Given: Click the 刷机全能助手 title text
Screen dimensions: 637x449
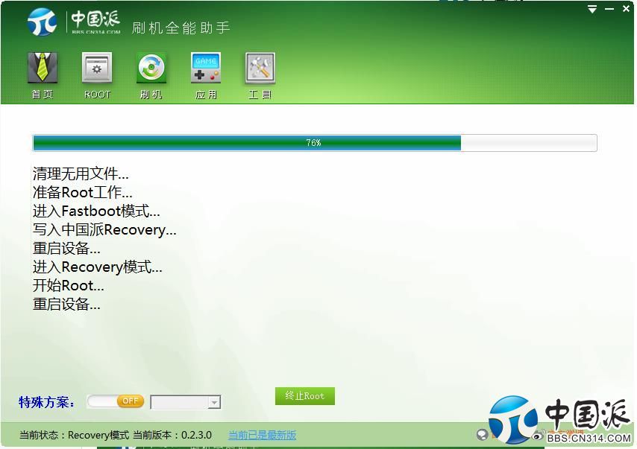Looking at the screenshot, I should [181, 28].
